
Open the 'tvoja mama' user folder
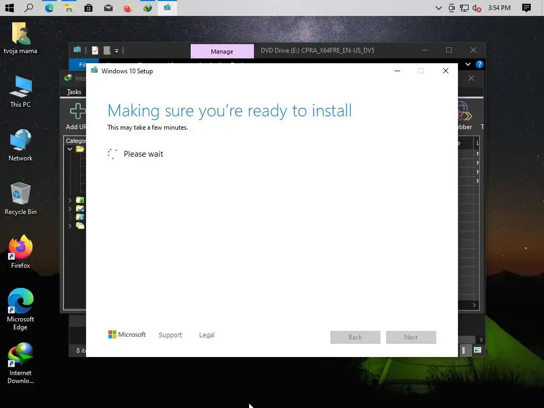pyautogui.click(x=21, y=38)
